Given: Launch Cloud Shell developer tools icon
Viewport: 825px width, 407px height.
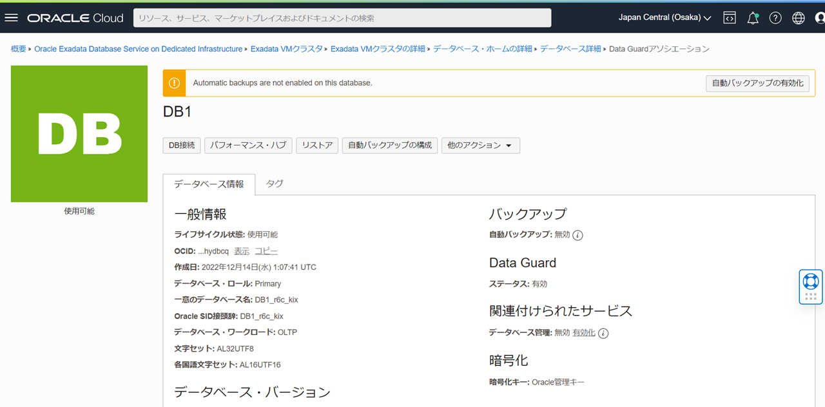Looking at the screenshot, I should [730, 18].
